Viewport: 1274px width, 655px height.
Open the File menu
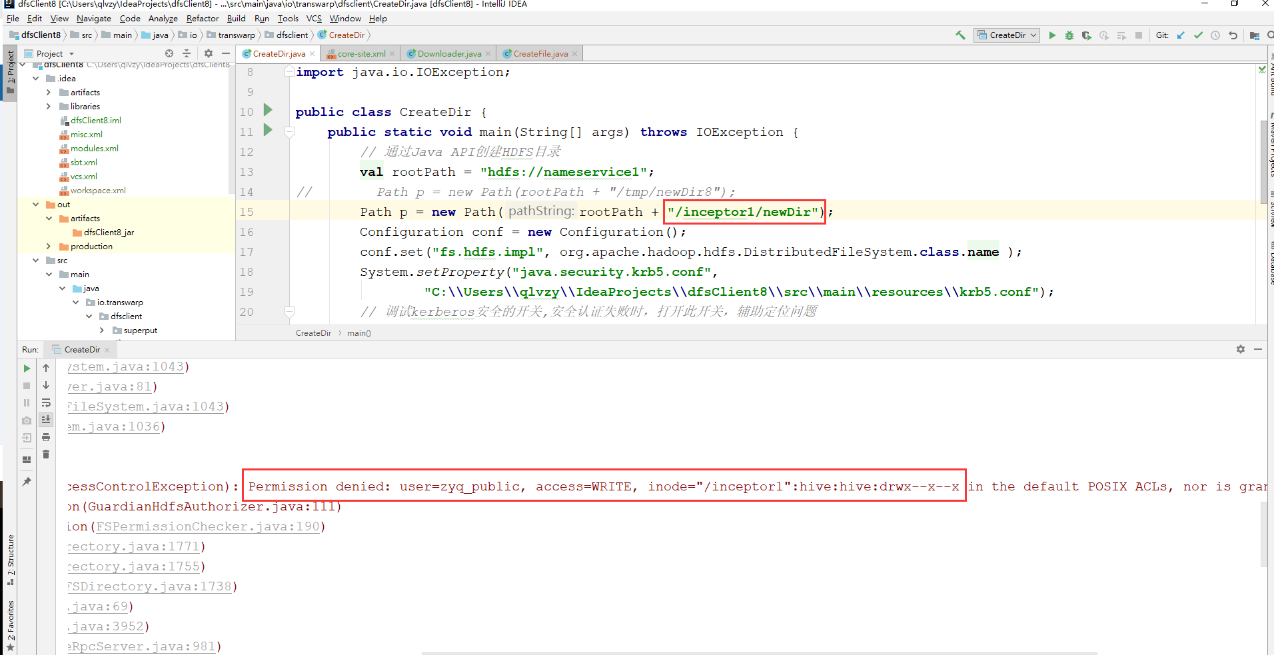[x=13, y=19]
